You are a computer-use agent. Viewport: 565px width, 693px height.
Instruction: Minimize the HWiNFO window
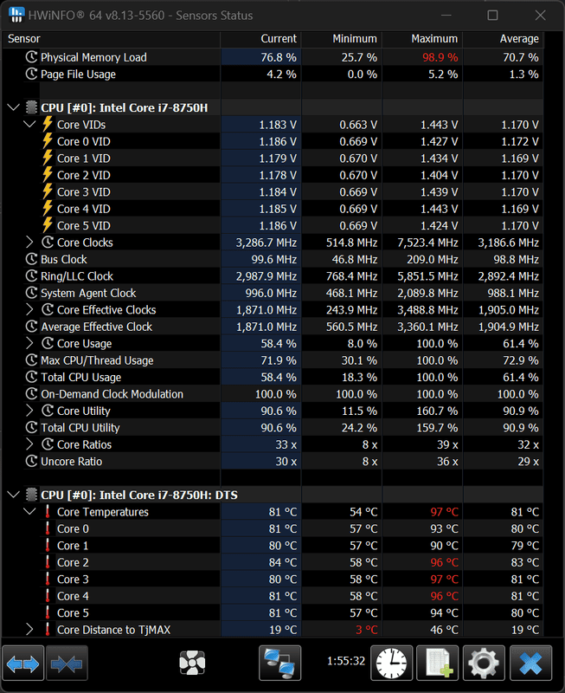point(446,16)
